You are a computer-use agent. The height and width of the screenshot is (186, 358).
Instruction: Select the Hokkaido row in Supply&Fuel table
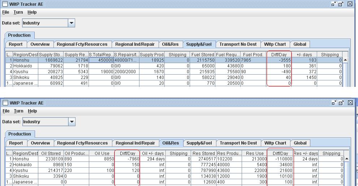174,66
